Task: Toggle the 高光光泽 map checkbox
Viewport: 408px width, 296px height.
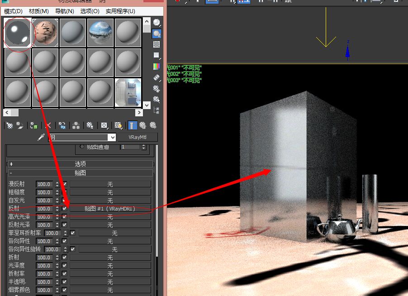Action: point(64,217)
